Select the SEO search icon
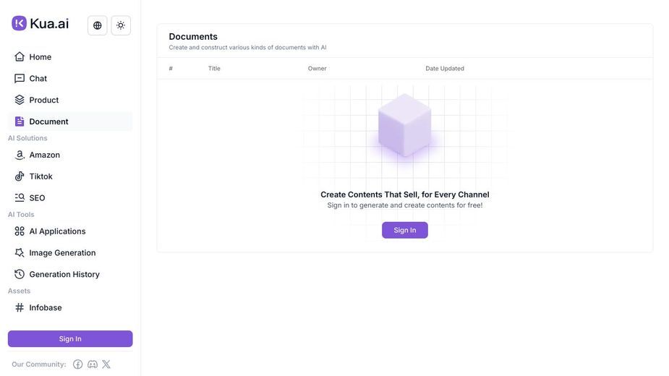This screenshot has height=376, width=669. point(20,197)
